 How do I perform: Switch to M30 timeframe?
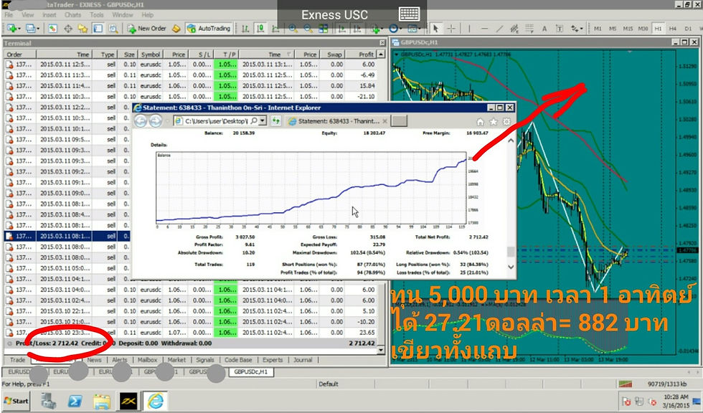tap(643, 29)
